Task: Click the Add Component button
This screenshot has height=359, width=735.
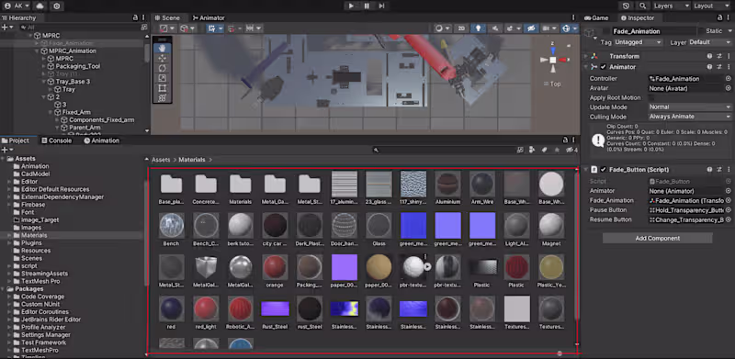Action: click(x=657, y=238)
